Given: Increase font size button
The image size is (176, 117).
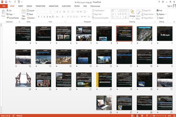Looking at the screenshot, I should pyautogui.click(x=57, y=11).
